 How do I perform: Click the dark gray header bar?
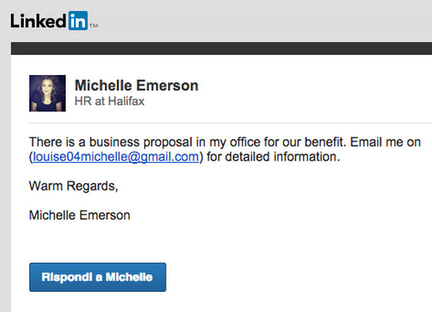(x=221, y=49)
